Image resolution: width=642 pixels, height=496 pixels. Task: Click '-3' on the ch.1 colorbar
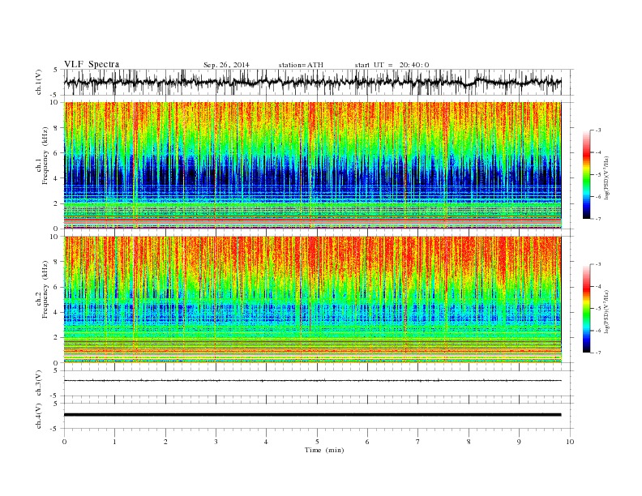coord(597,130)
